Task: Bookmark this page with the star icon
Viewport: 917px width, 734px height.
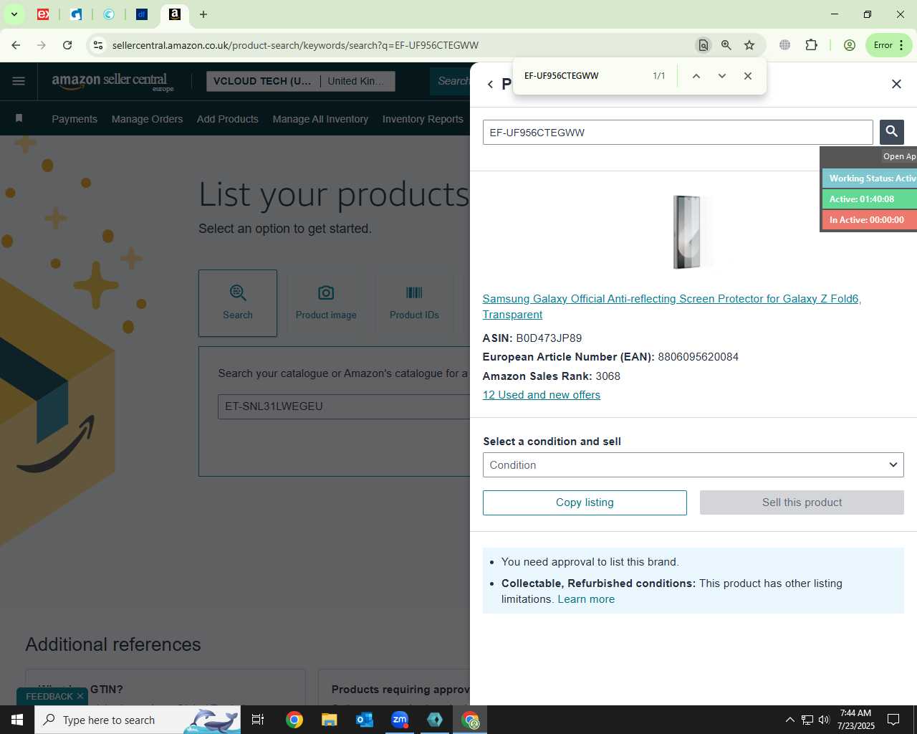Action: [x=749, y=45]
